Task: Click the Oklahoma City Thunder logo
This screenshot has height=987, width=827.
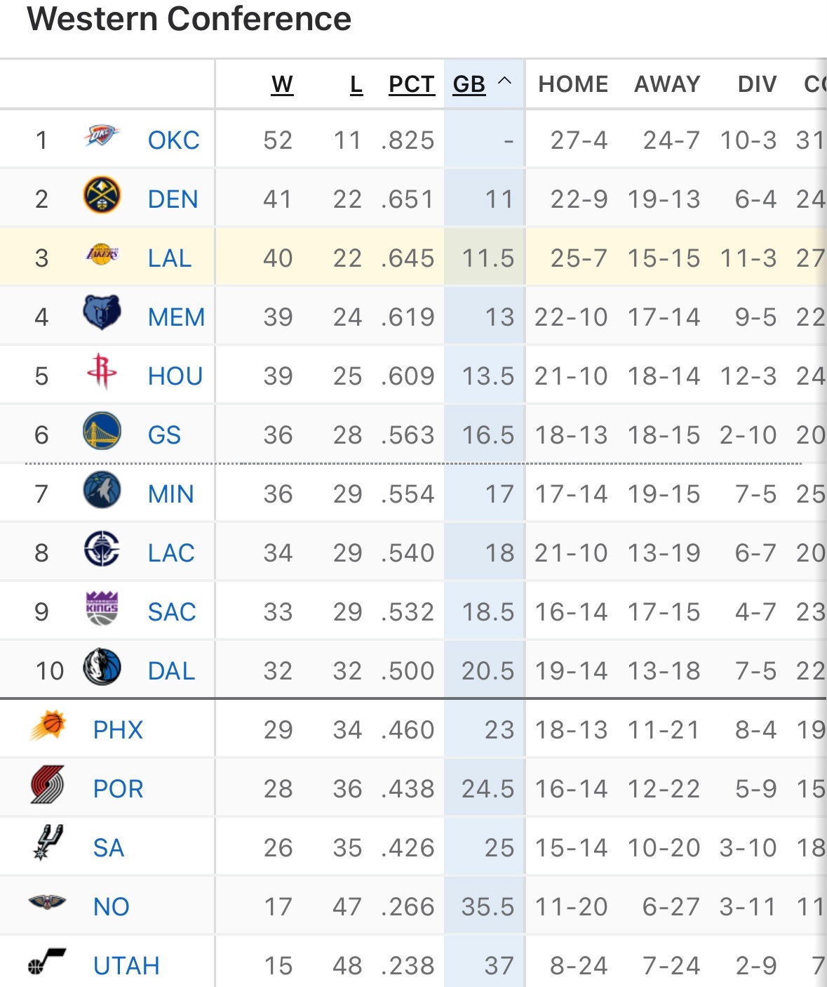Action: click(102, 135)
